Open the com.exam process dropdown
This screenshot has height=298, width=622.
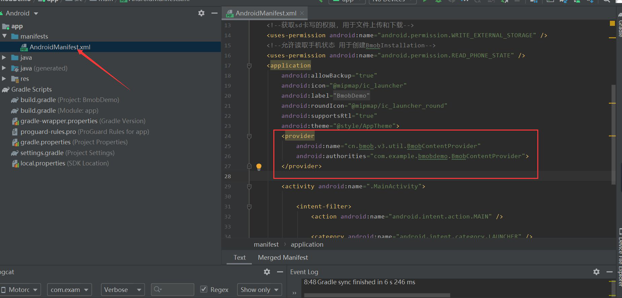69,290
